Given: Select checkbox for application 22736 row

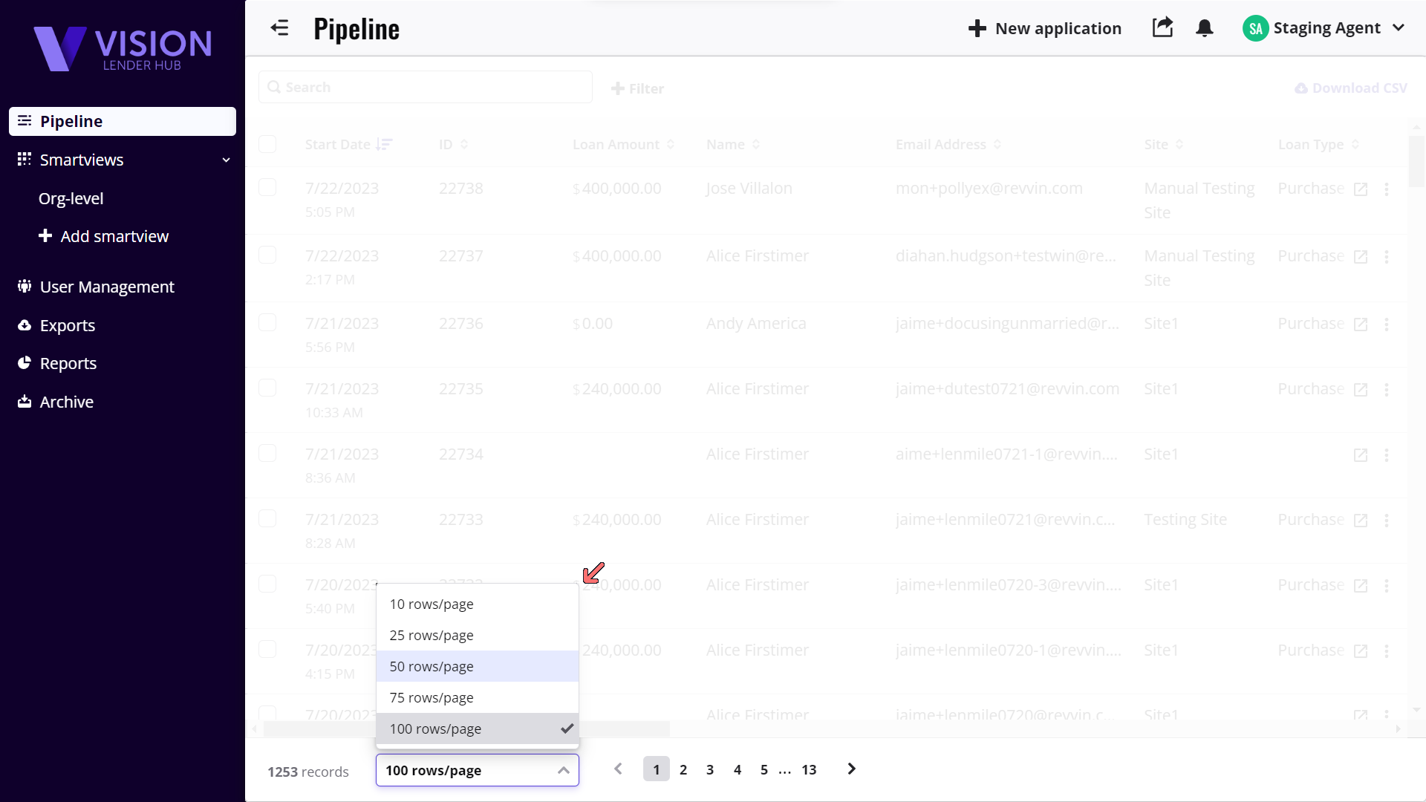Looking at the screenshot, I should (x=267, y=323).
